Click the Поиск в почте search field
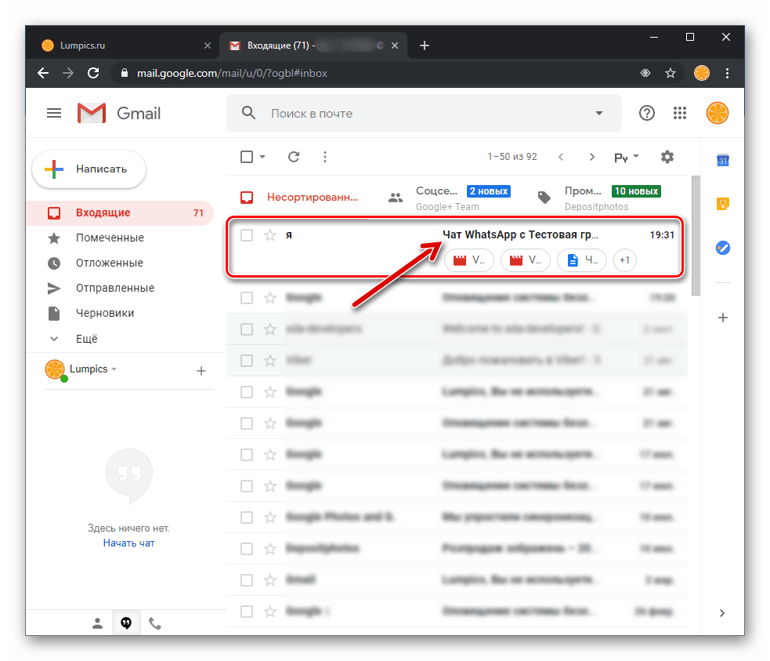The width and height of the screenshot is (770, 661). (x=424, y=113)
